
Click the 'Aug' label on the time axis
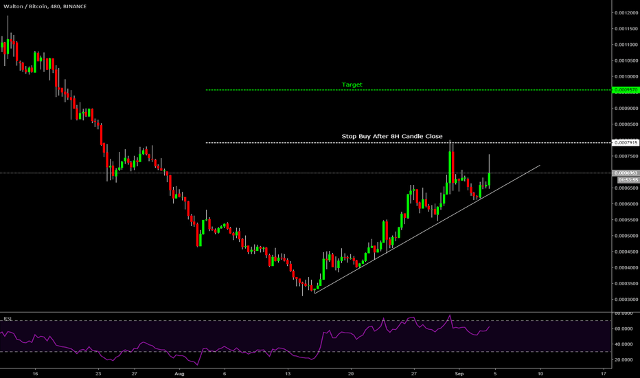(179, 373)
